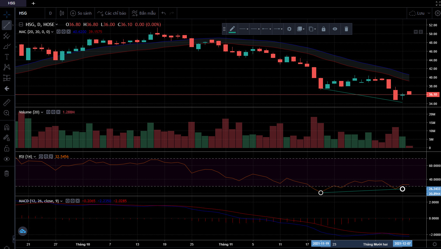
Task: Toggle lock all drawing tools
Action: (x=7, y=148)
